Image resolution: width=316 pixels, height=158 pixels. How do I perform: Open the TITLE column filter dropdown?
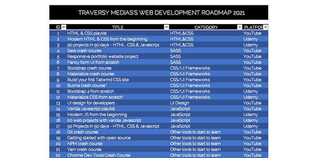point(166,27)
